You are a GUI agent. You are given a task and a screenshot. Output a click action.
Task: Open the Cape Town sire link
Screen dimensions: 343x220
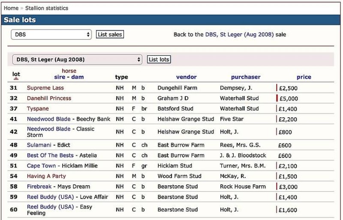pos(42,166)
